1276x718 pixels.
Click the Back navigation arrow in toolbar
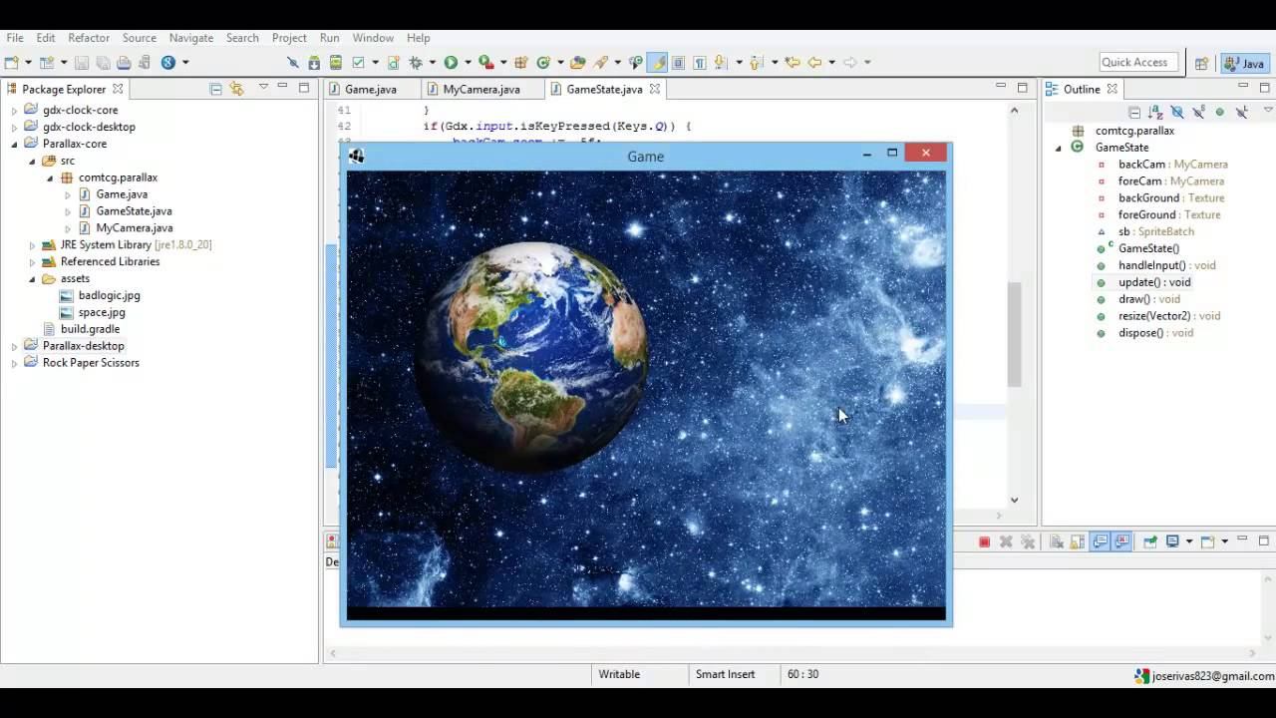click(x=814, y=62)
